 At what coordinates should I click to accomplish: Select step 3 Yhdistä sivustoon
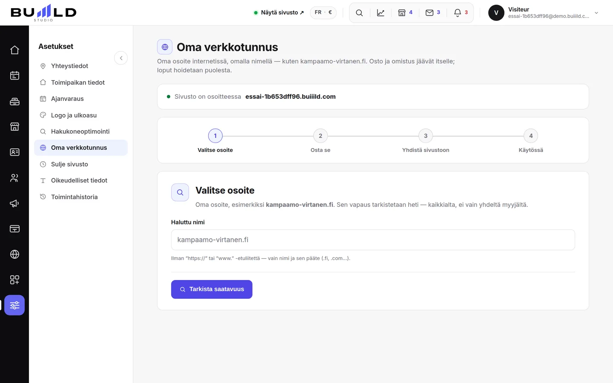tap(426, 141)
